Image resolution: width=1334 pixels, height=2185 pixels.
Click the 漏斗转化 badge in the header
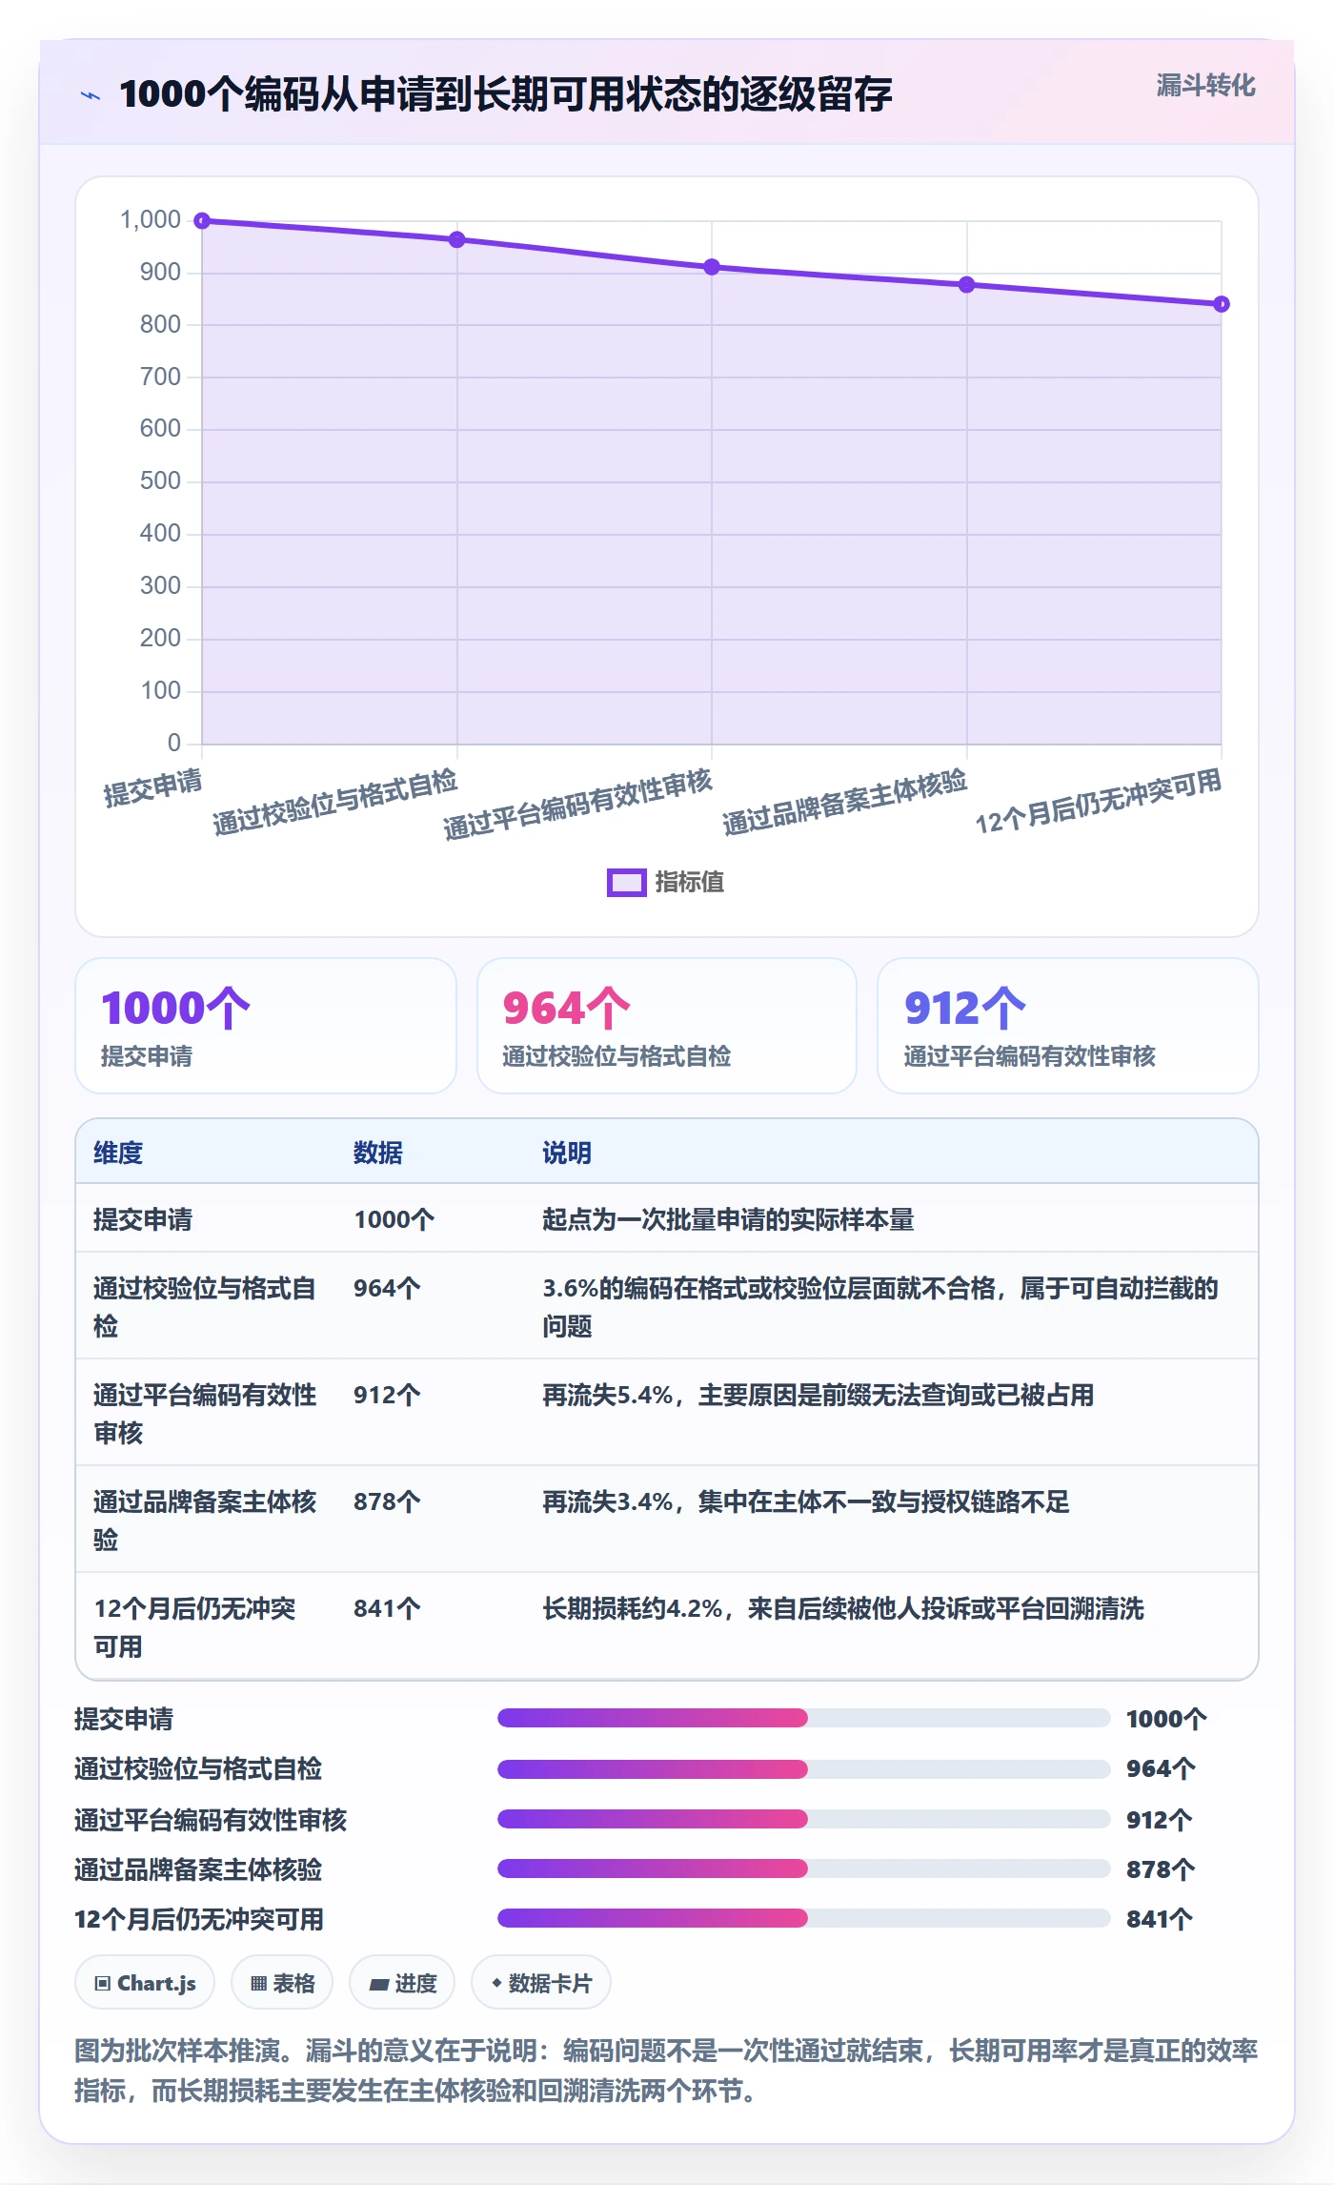[1205, 86]
